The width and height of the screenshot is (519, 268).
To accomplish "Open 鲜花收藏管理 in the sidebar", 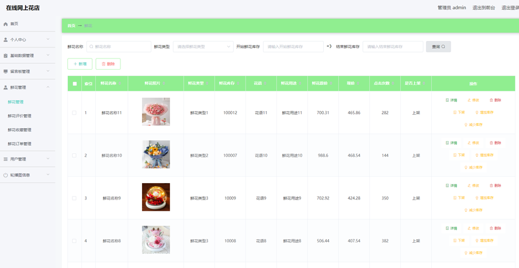I will [19, 130].
